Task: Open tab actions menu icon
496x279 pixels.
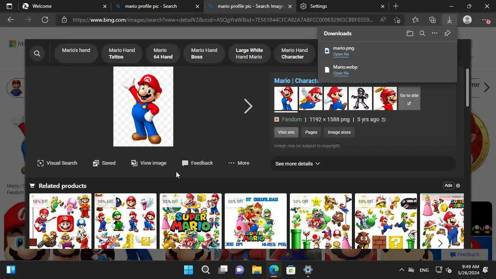Action: [9, 6]
